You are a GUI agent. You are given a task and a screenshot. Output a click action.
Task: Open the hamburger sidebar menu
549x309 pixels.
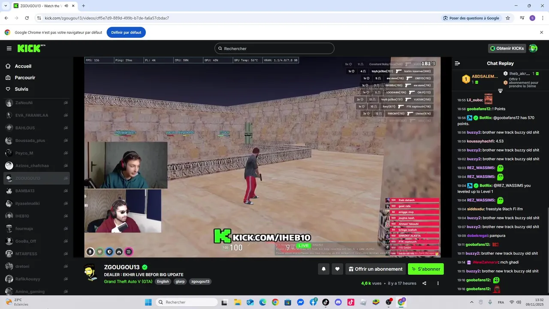(9, 48)
